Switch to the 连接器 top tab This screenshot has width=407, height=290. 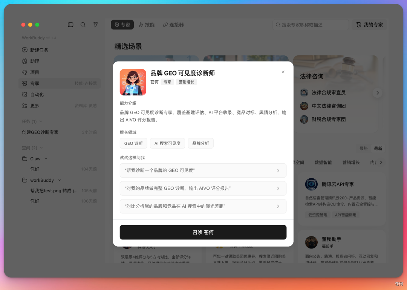(x=173, y=25)
